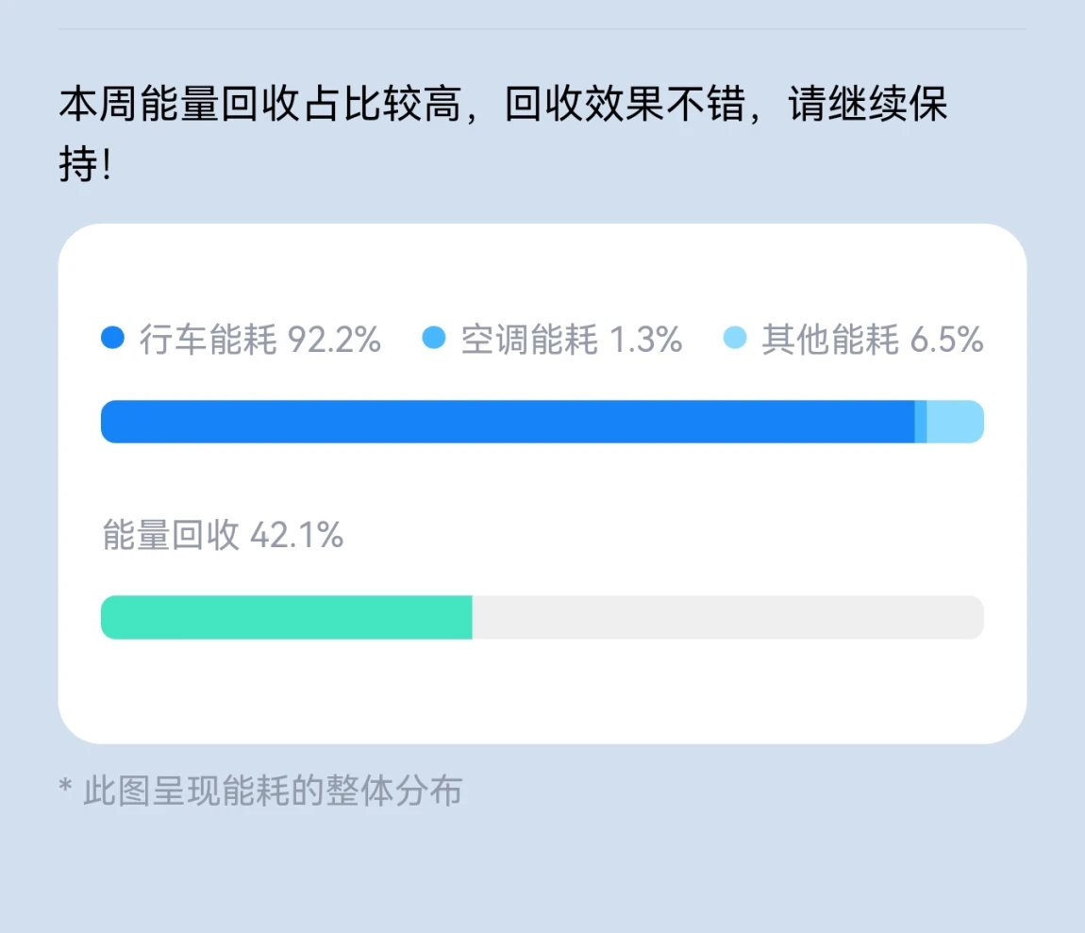
Task: Click the gray unfilled part of recovery bar
Action: point(728,617)
